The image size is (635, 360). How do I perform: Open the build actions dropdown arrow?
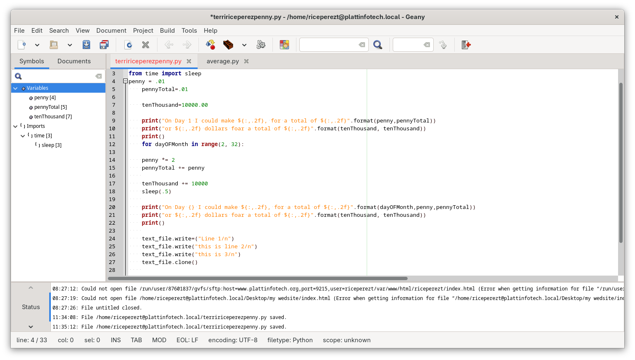[x=244, y=45]
